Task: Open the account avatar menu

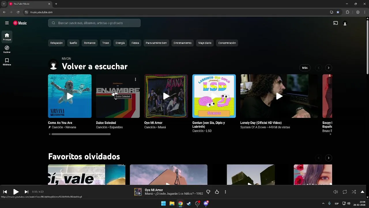Action: [x=345, y=23]
